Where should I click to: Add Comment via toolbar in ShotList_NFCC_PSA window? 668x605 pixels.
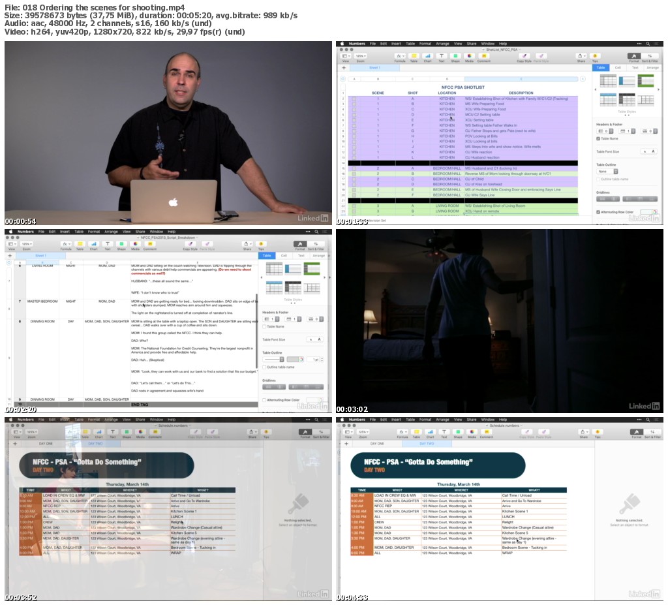coord(483,56)
